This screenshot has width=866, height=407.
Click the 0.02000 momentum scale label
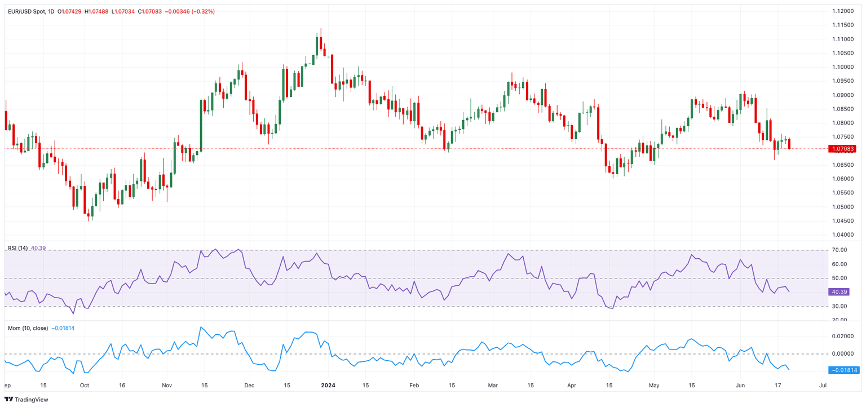(842, 336)
